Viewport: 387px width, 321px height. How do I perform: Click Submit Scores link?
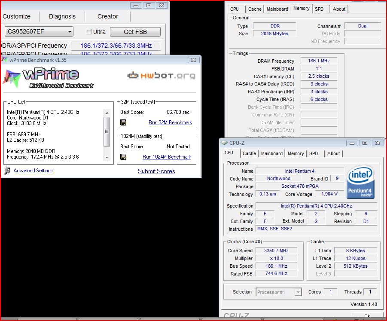[156, 171]
